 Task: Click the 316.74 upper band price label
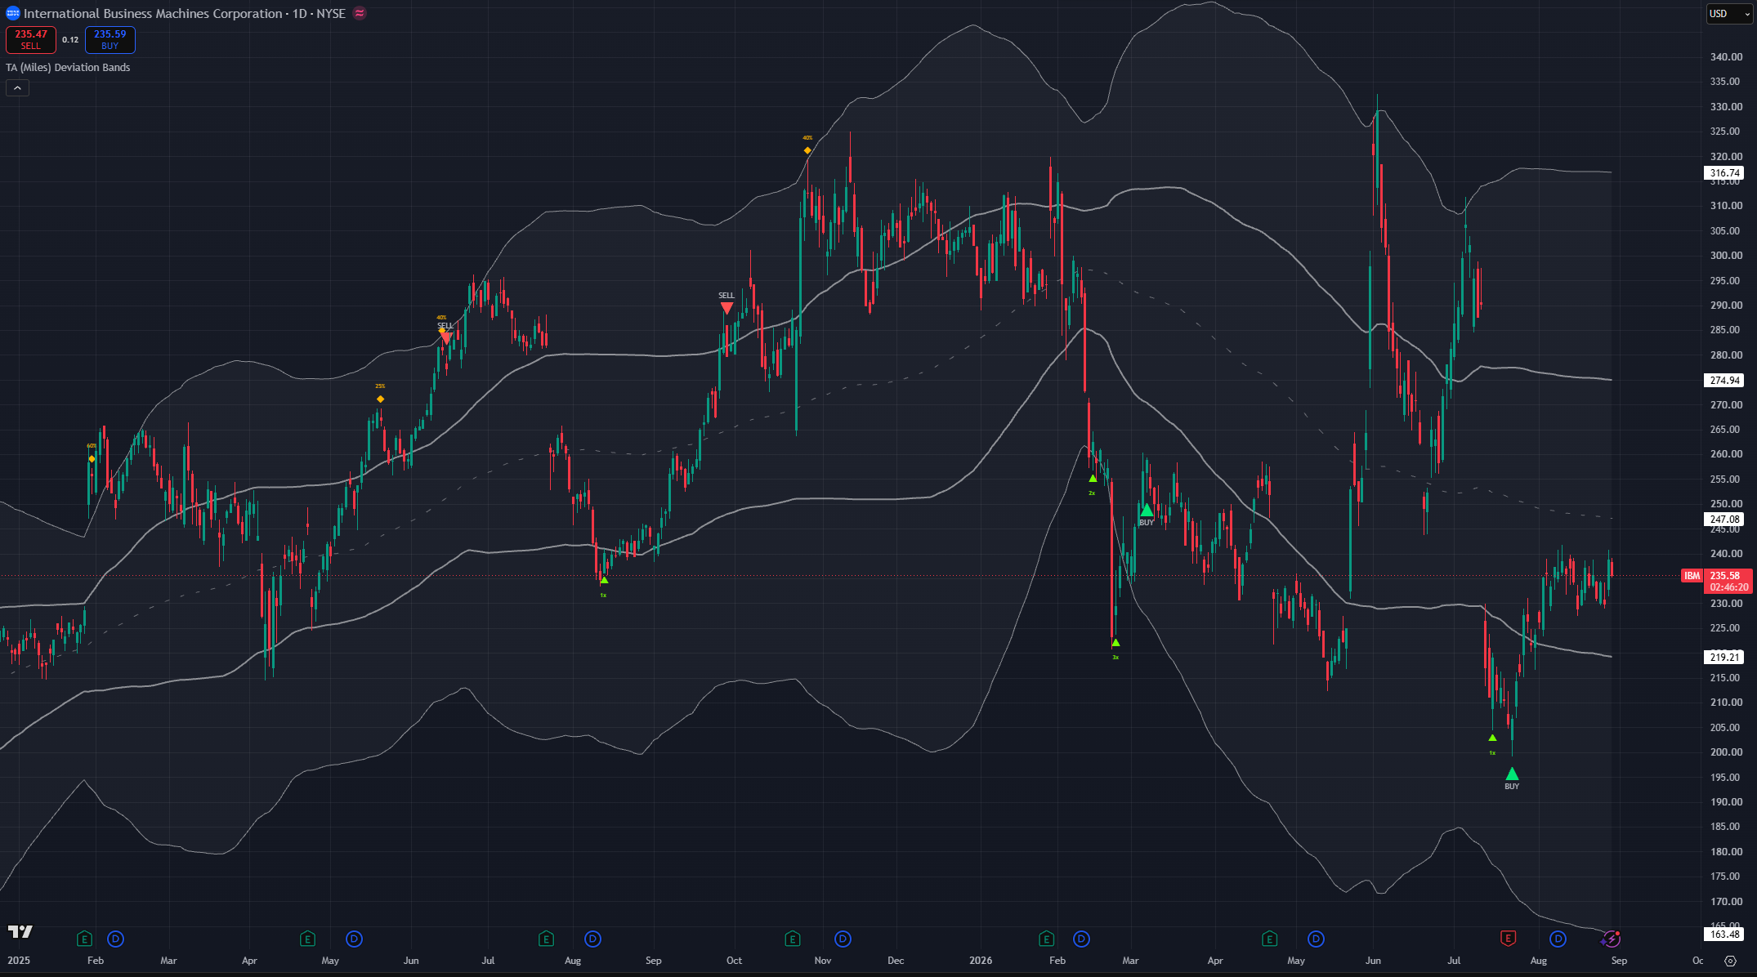tap(1724, 172)
